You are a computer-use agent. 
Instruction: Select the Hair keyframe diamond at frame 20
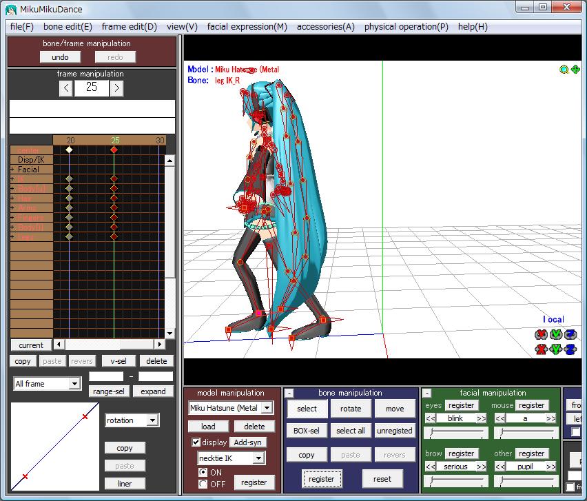tap(69, 198)
